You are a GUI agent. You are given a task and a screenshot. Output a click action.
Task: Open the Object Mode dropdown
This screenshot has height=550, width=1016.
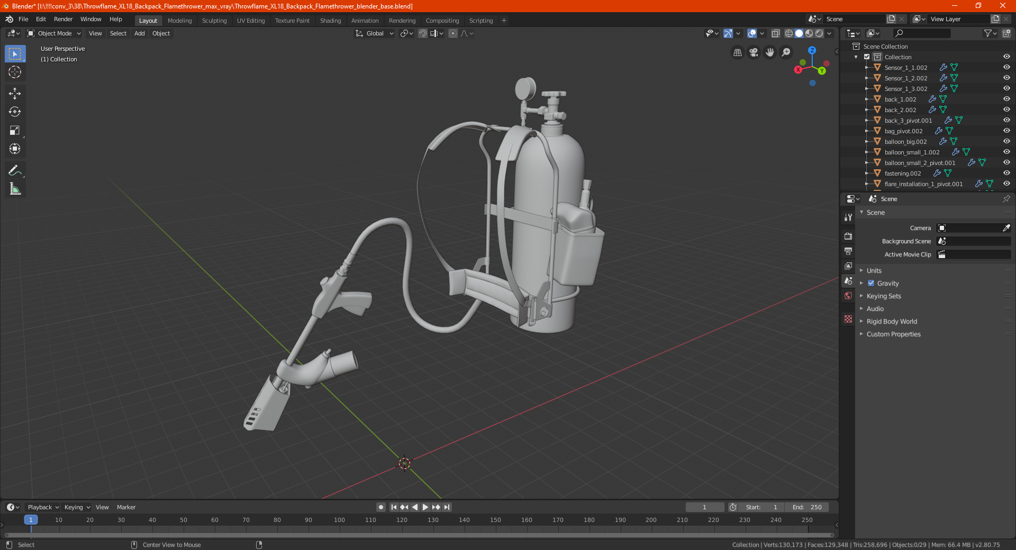tap(54, 33)
